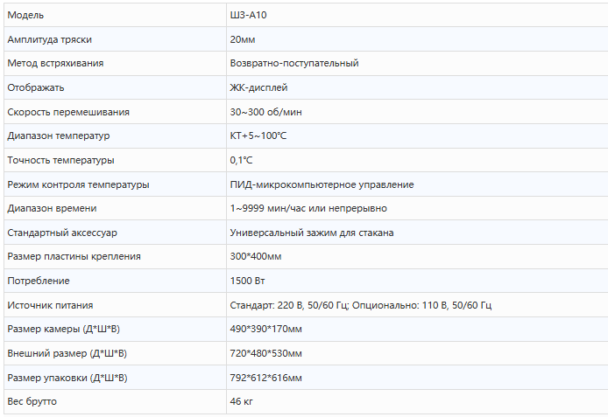Click the '490*390*170мм' chamber size value
Image resolution: width=608 pixels, height=417 pixels.
pyautogui.click(x=265, y=329)
